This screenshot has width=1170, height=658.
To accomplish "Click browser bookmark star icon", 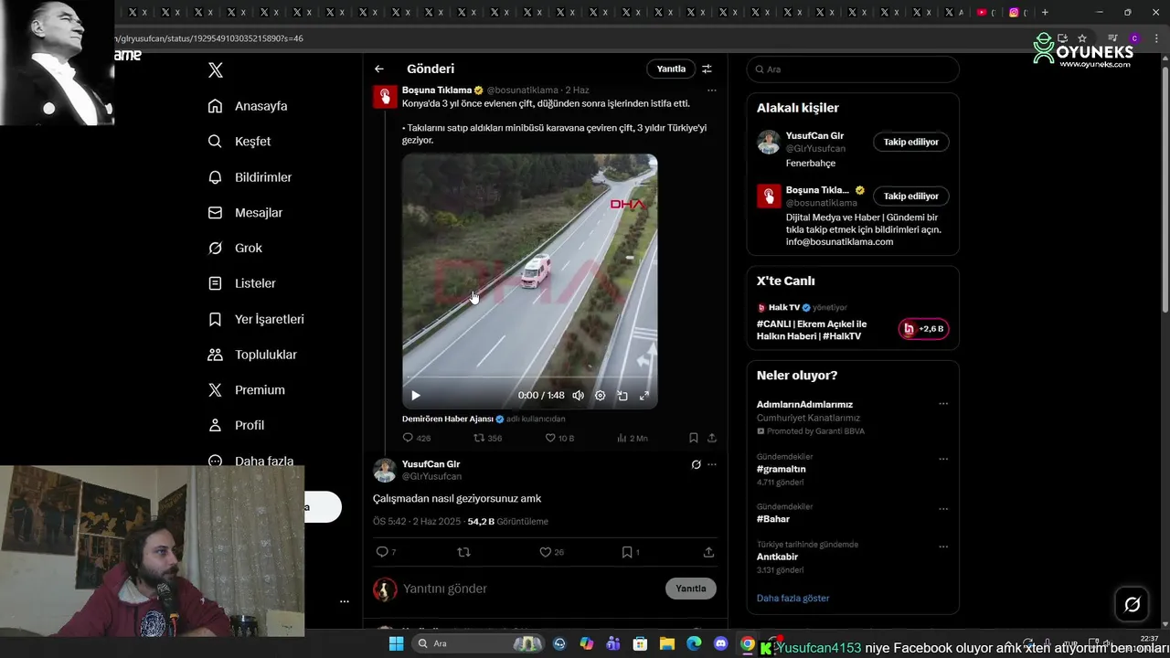I will click(1082, 38).
